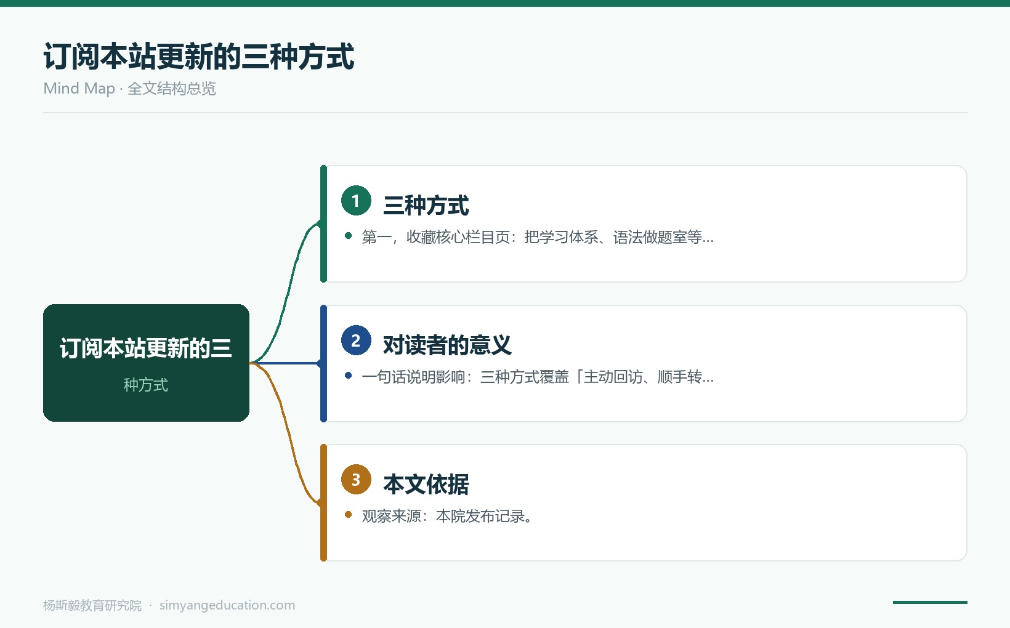
Task: Click the page title 订阅本站更新的三种方式
Action: click(199, 57)
